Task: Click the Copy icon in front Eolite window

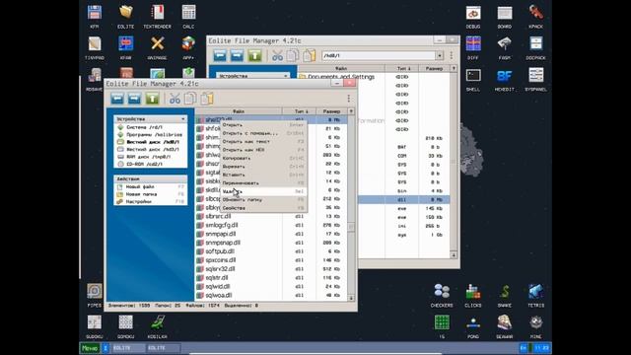Action: [x=190, y=99]
